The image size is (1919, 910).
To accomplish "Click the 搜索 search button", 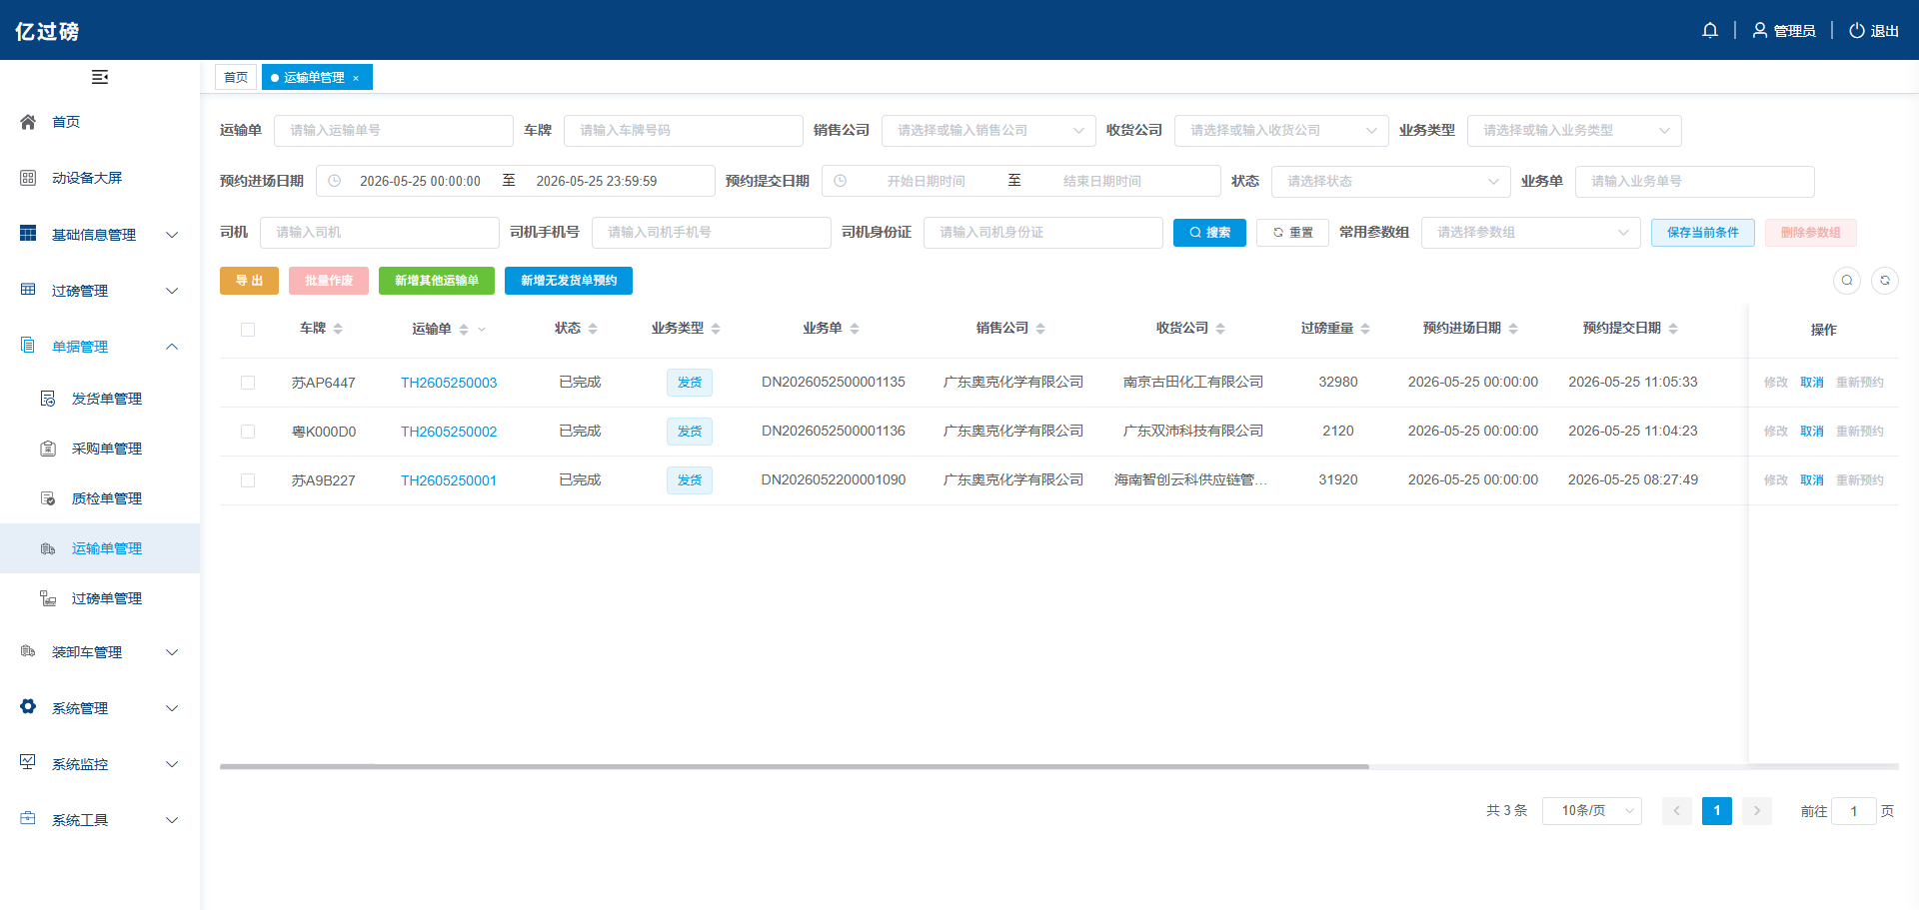I will (x=1209, y=233).
